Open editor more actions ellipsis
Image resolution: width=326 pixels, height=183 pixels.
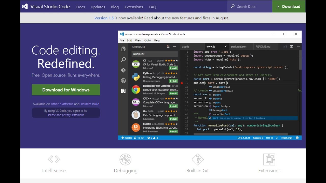coord(298,47)
